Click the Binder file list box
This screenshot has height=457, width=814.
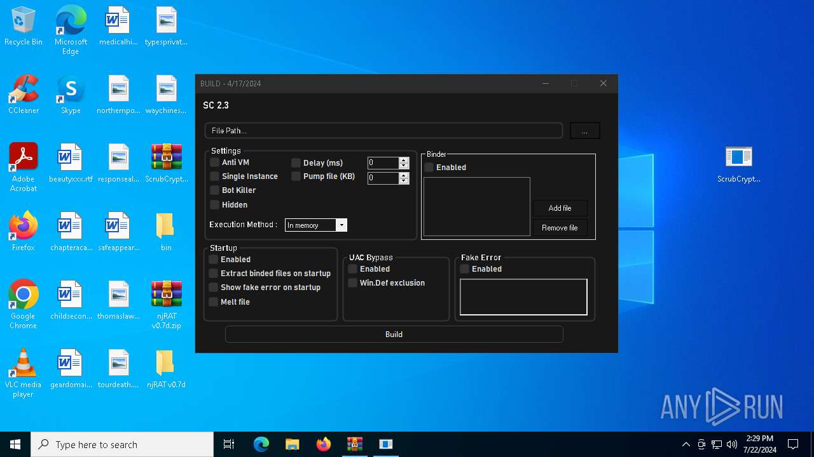pyautogui.click(x=477, y=207)
